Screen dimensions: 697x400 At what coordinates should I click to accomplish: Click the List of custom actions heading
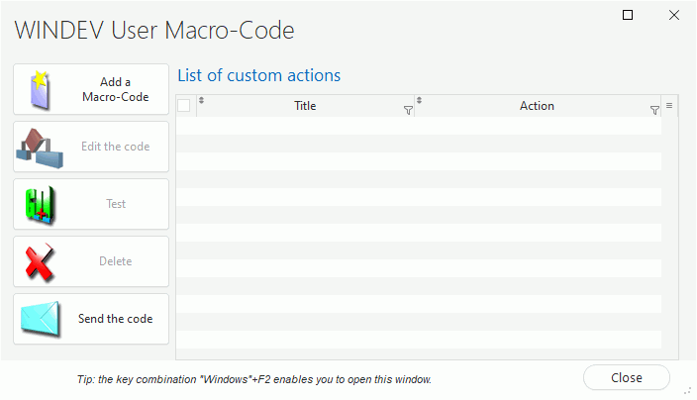tap(259, 75)
